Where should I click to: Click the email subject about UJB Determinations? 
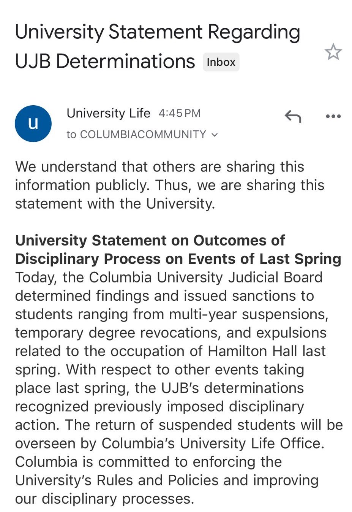coord(157,46)
